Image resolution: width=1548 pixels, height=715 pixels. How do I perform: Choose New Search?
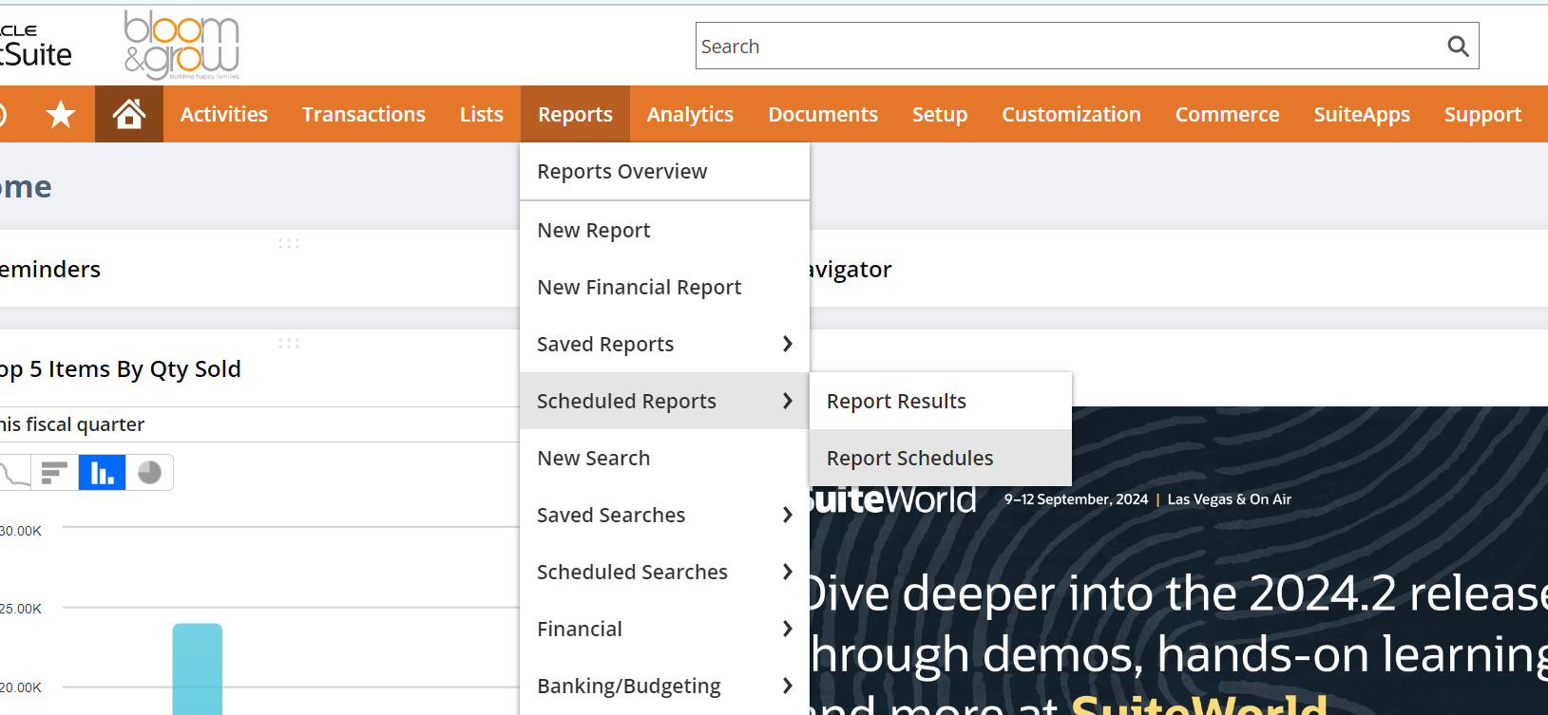664,458
